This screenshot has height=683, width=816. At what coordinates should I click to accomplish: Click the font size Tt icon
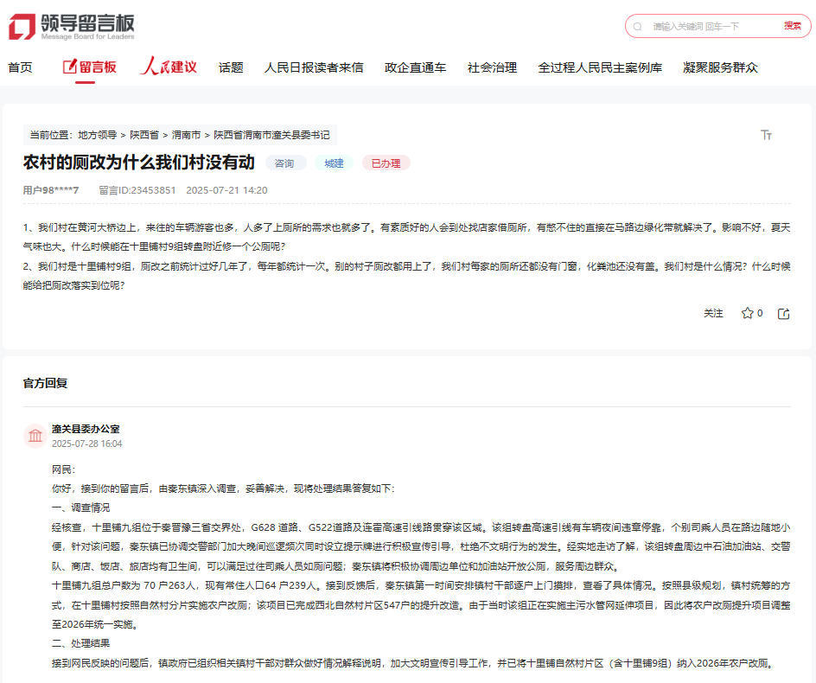[766, 136]
